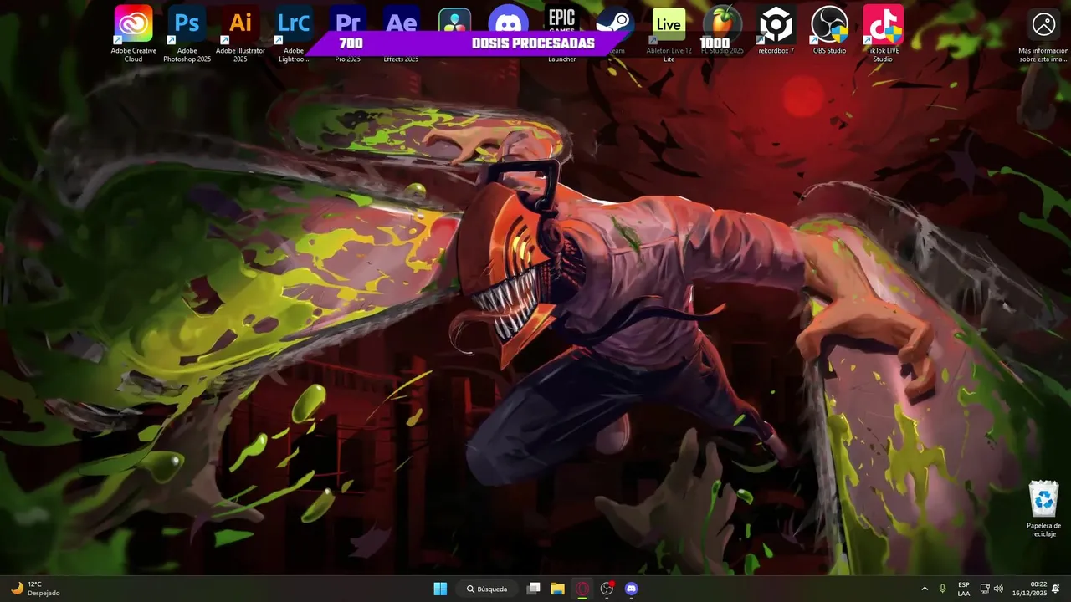Click the Búsqueda search box in taskbar

pos(488,589)
